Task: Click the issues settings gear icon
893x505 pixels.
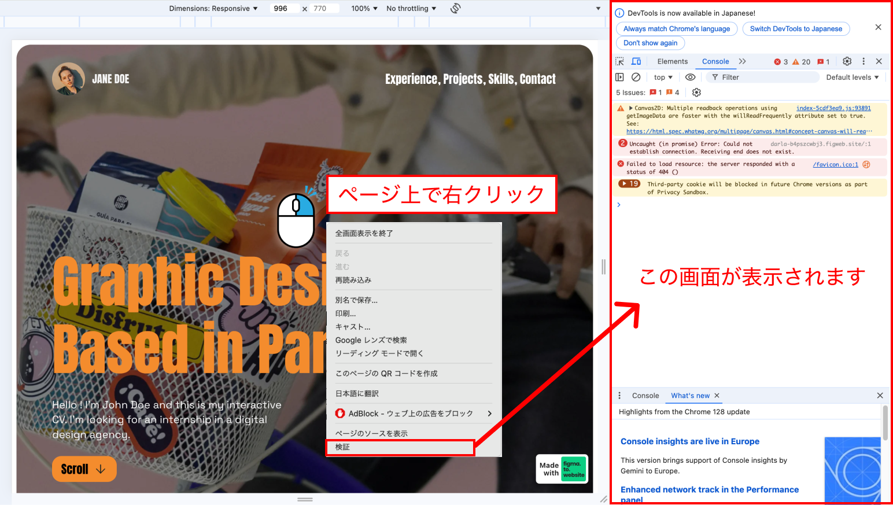Action: [696, 93]
